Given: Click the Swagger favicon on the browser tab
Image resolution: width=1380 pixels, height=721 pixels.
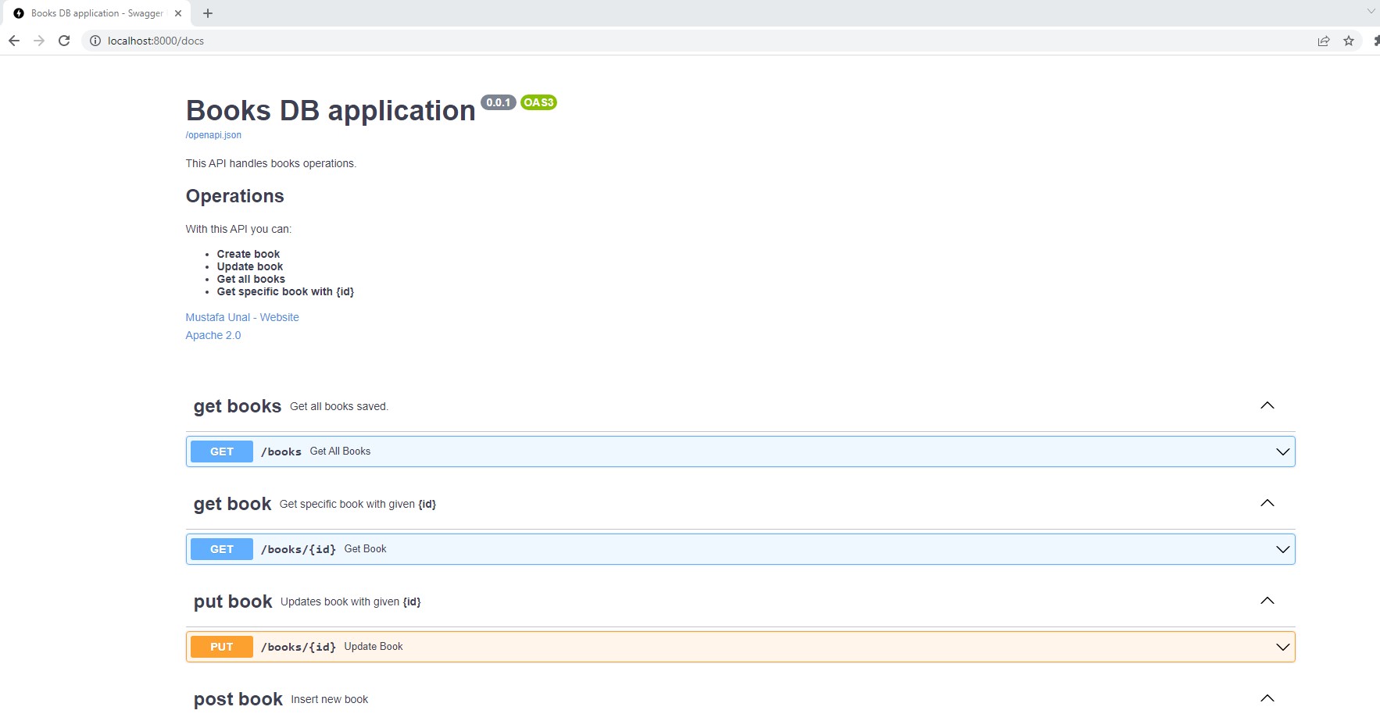Looking at the screenshot, I should [19, 12].
